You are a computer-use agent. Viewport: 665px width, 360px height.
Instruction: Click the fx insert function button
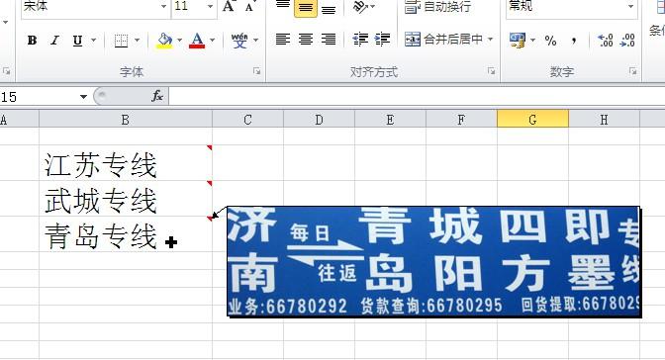157,96
